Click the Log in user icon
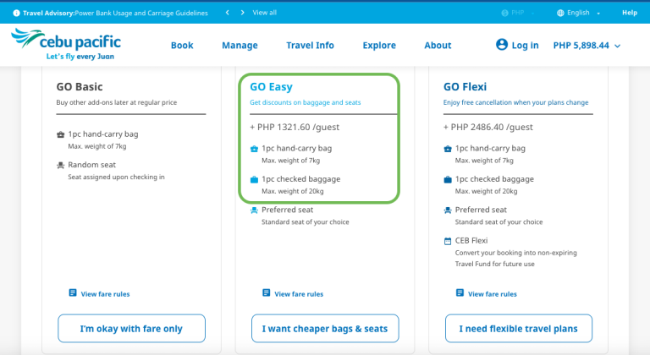Screen dimensions: 650x355 tap(502, 45)
